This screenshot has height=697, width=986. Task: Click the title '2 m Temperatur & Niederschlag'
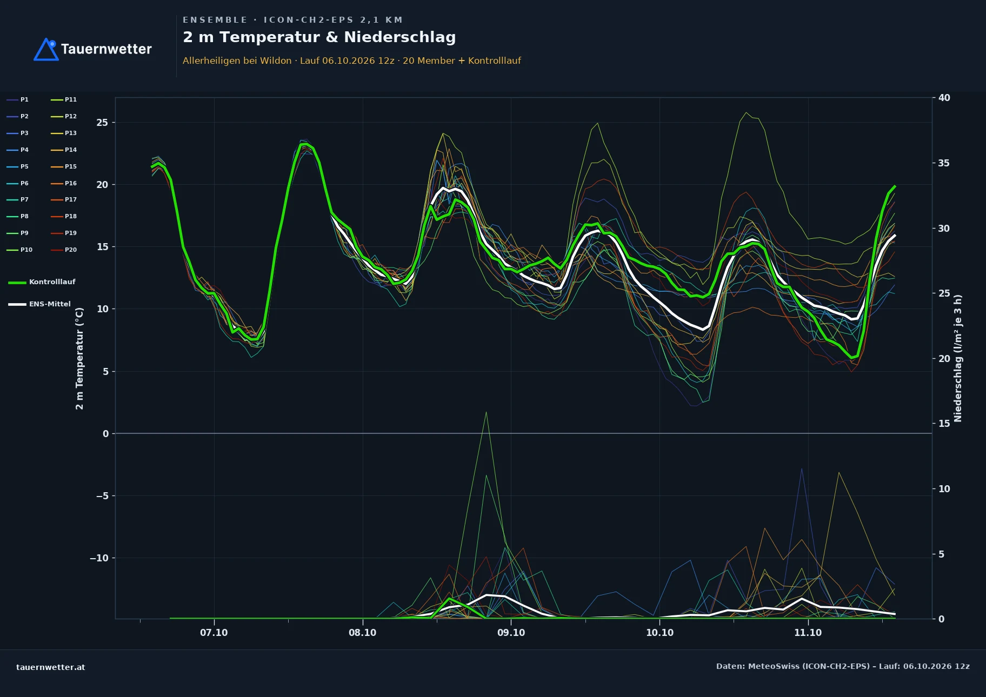coord(319,37)
